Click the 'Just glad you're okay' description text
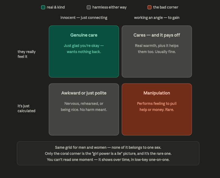Viewport: 220px width, 178px height. point(84,49)
